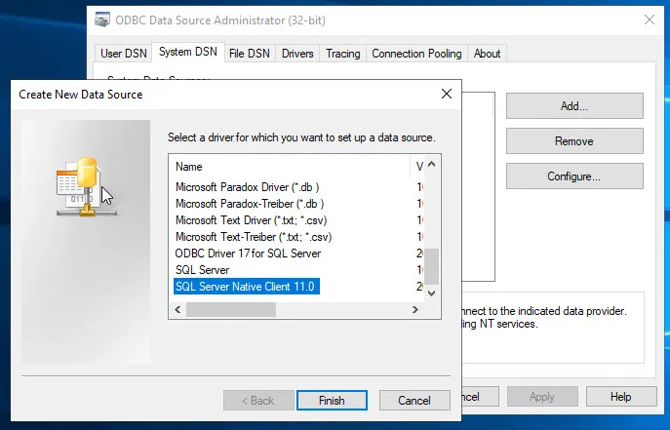Select the SQL Server driver entry

pos(203,270)
